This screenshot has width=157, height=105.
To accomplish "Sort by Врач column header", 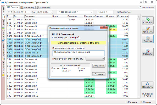I will (x=59, y=16).
